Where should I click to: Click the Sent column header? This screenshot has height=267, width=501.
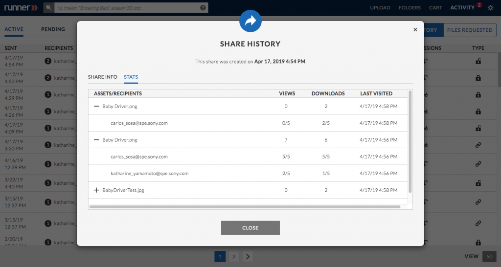[11, 48]
